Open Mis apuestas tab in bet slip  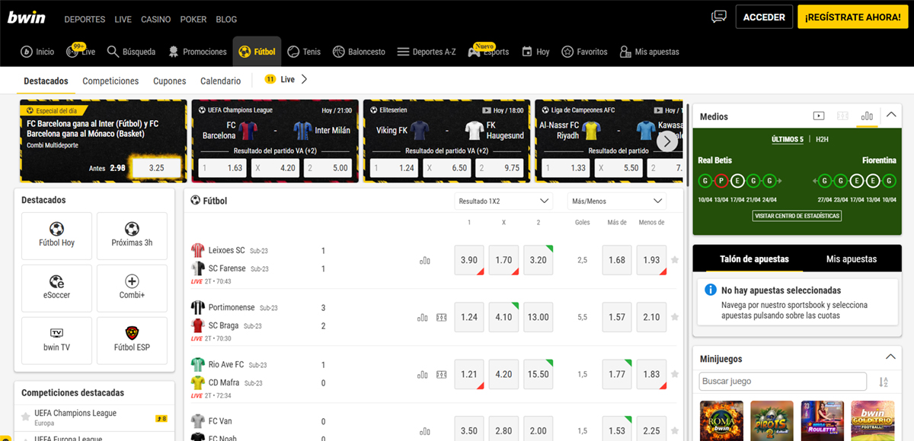pos(852,259)
